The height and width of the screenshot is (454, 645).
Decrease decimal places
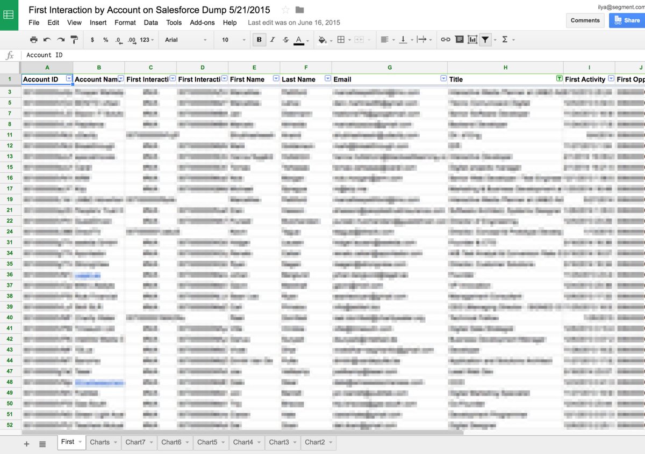(118, 40)
